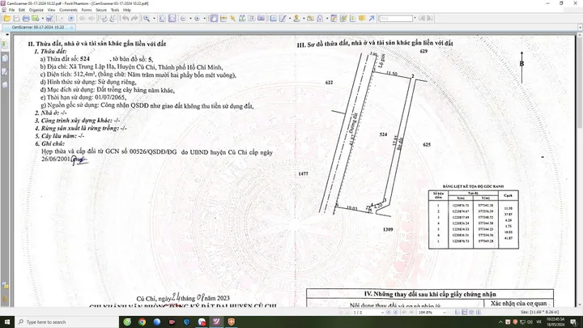Click the Redo arrow icon
The height and width of the screenshot is (328, 583).
(x=134, y=18)
